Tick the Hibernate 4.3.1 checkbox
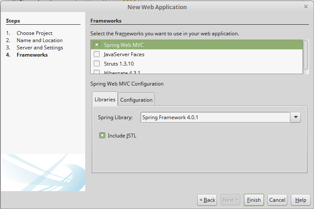Screen dimensions: 314x209 (97, 72)
